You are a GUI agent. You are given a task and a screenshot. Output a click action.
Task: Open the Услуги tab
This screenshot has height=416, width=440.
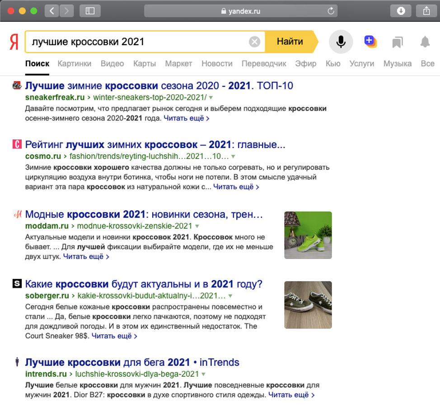[x=362, y=64]
